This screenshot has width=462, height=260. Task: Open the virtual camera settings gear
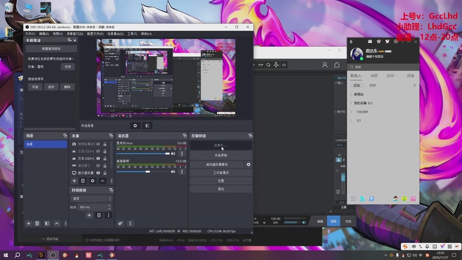click(248, 165)
